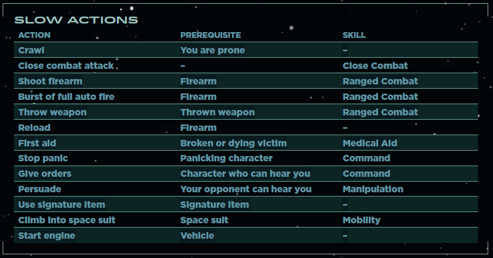This screenshot has height=258, width=493.
Task: Click the Start engine action
Action: click(46, 236)
